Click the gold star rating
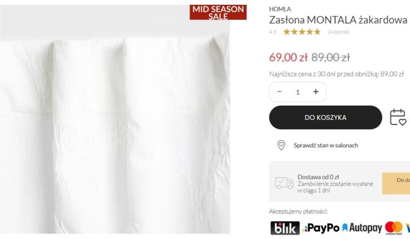410x239 pixels. click(302, 32)
